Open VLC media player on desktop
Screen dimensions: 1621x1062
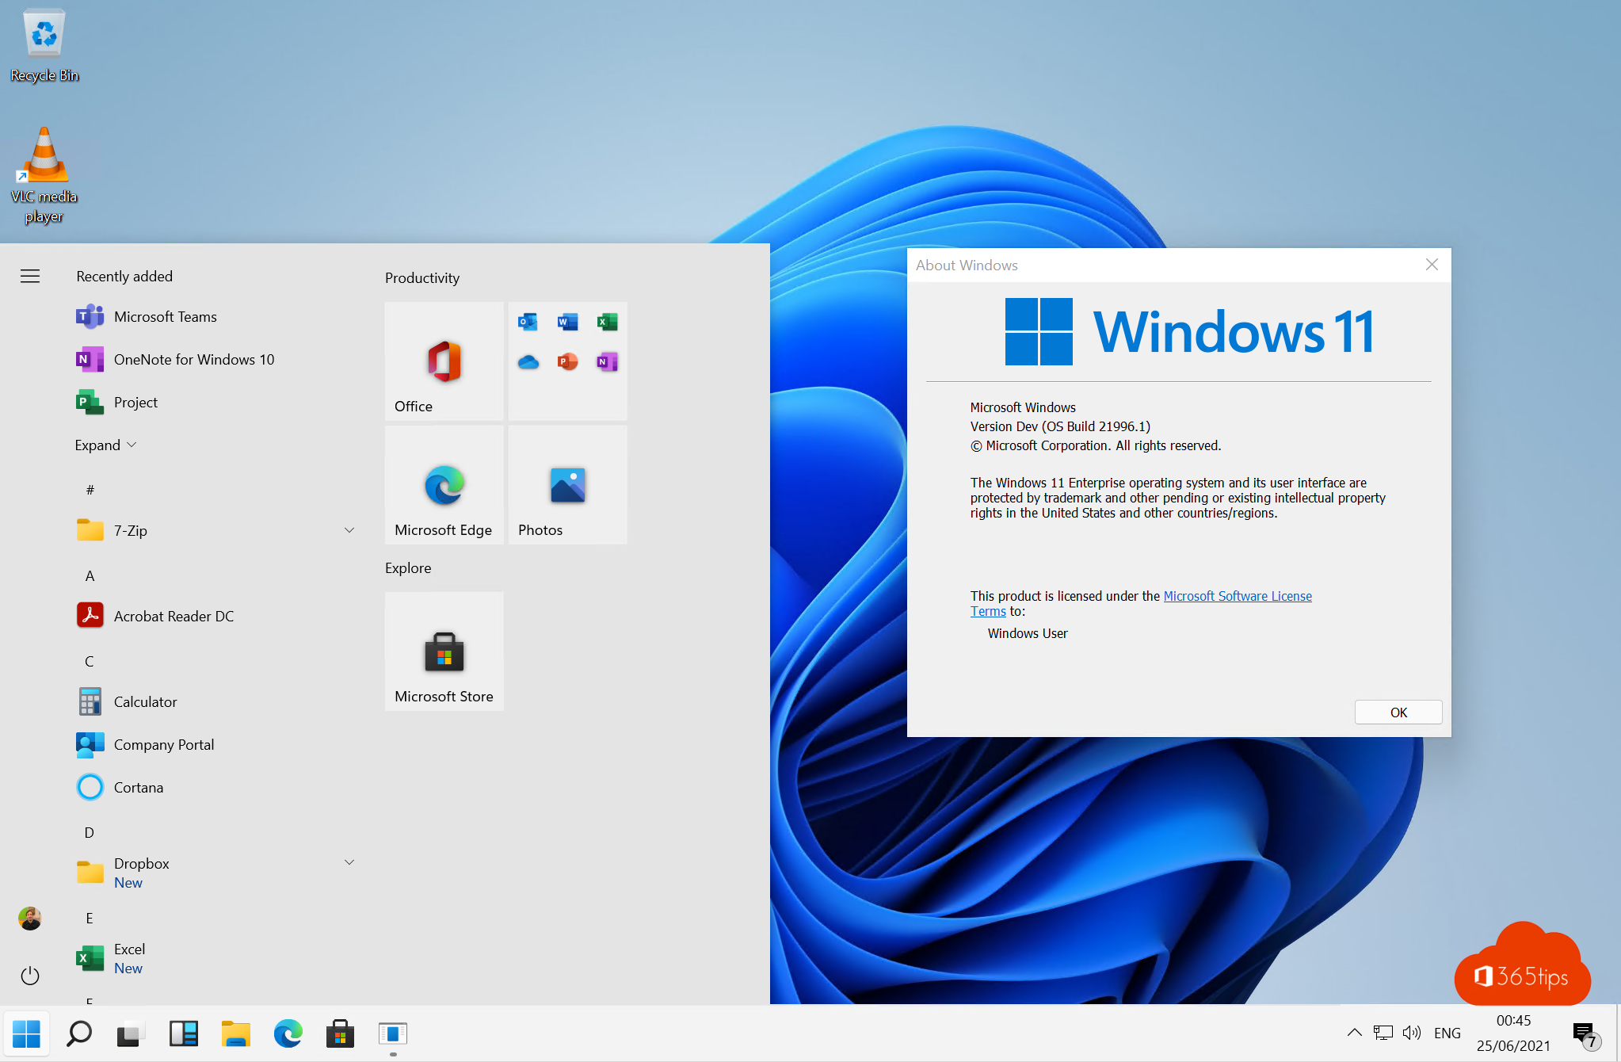(44, 154)
